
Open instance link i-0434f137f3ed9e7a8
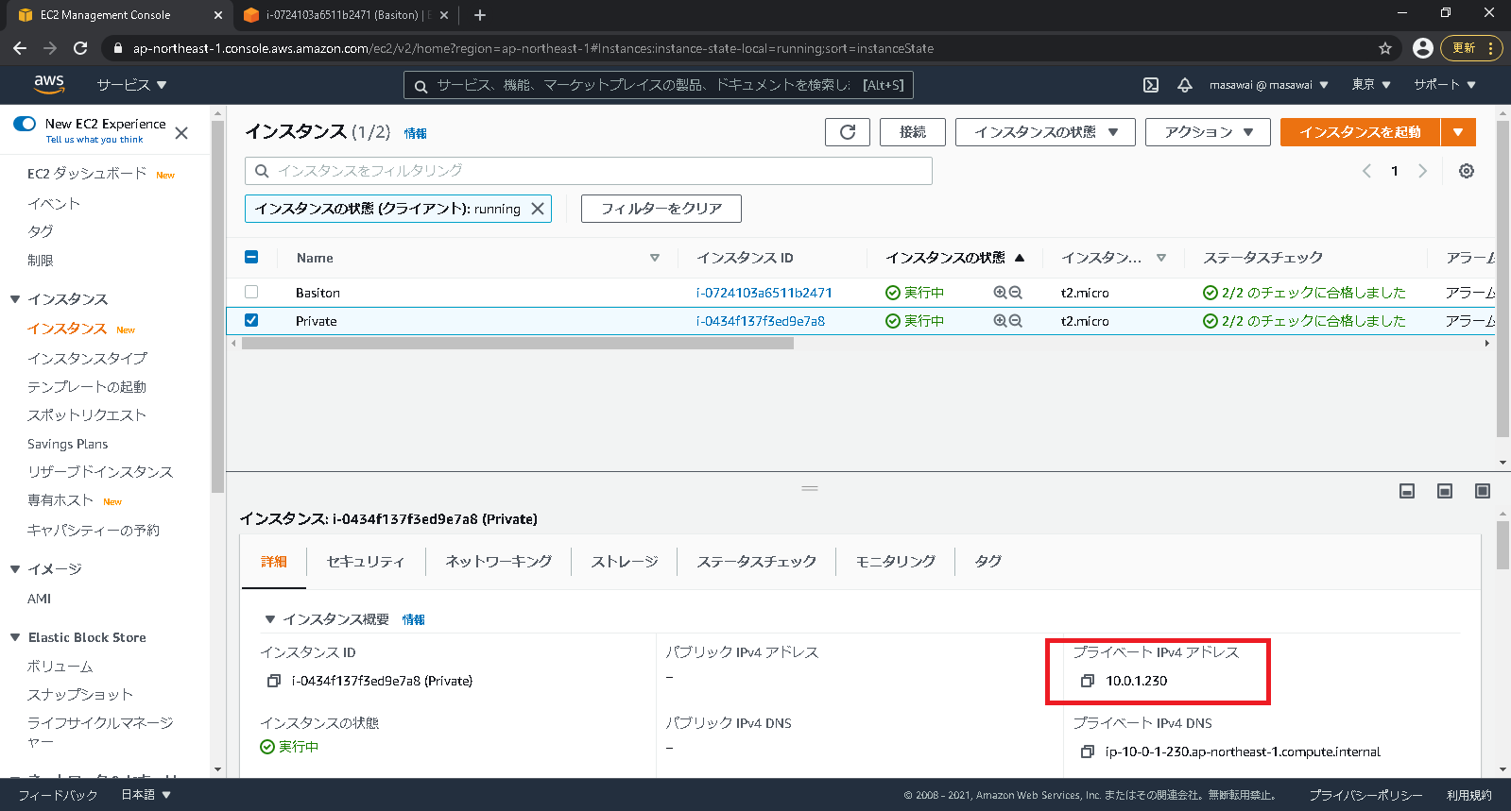click(x=760, y=321)
